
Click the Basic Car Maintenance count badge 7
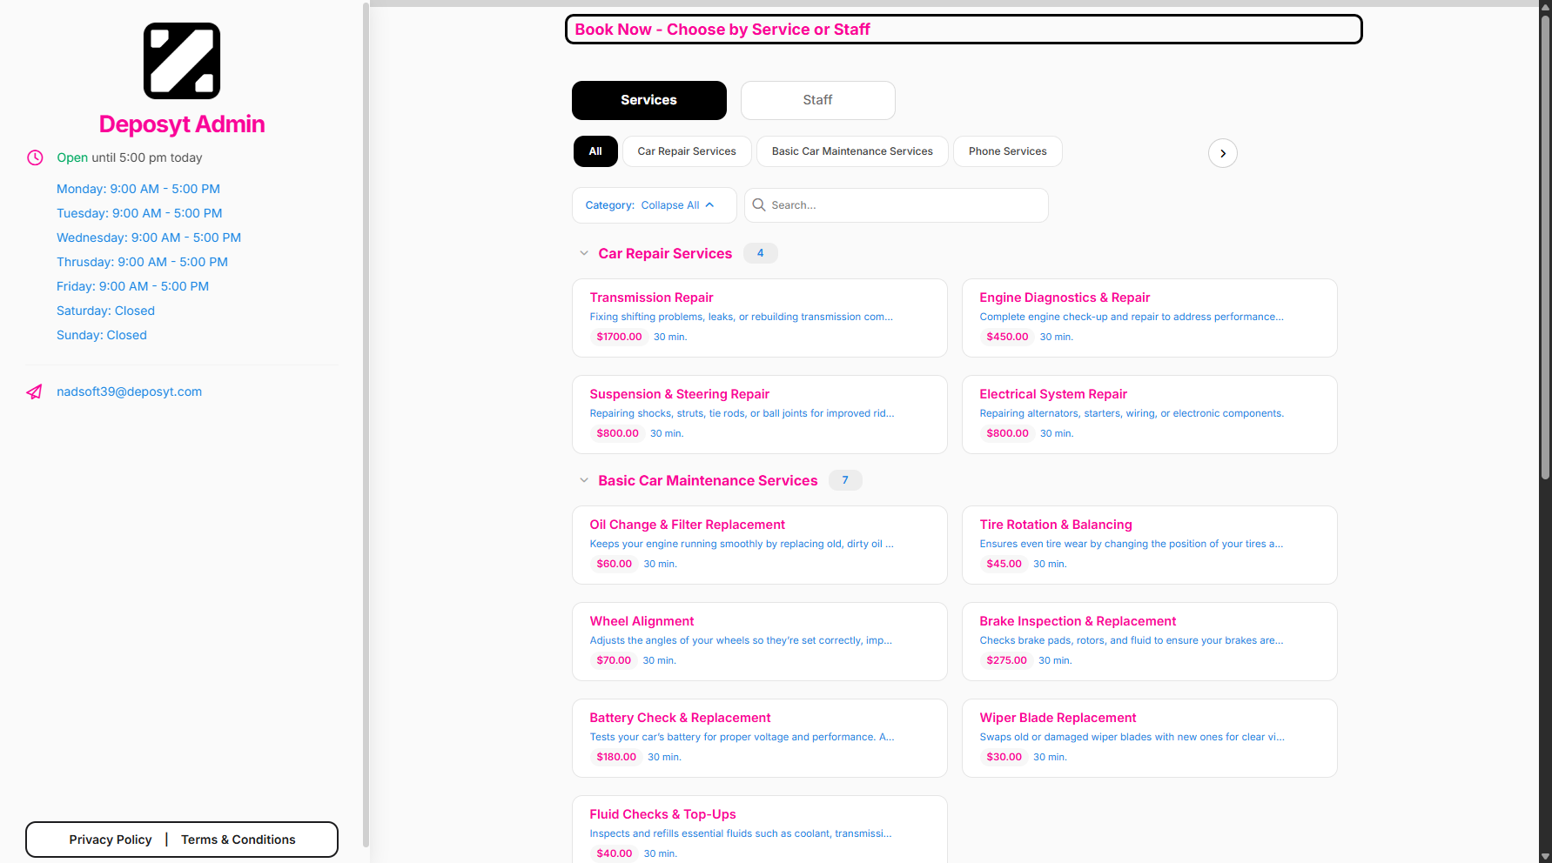tap(844, 480)
